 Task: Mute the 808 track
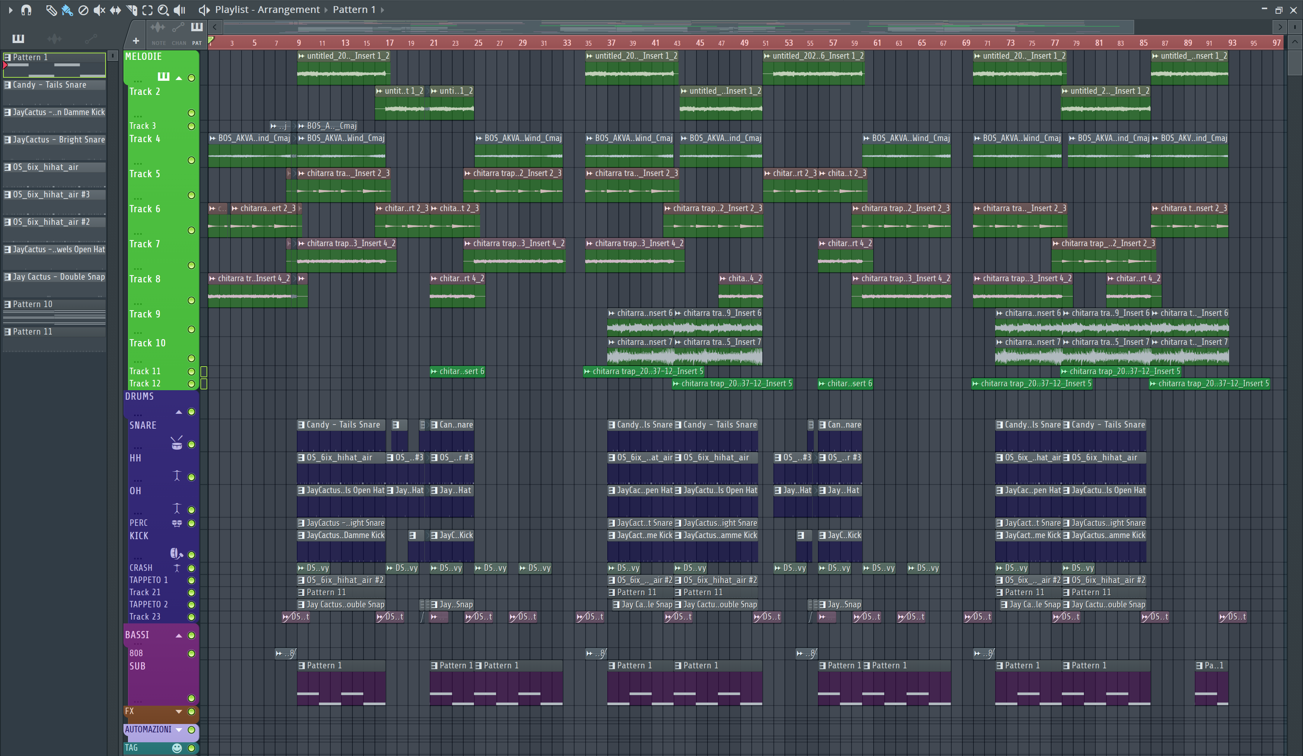coord(191,653)
